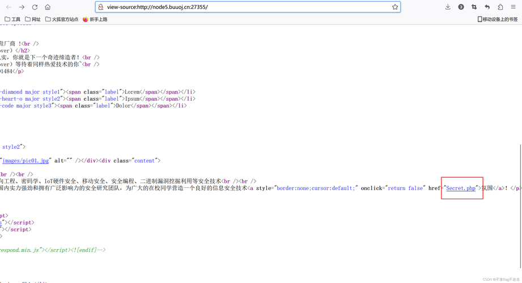The image size is (522, 283).
Task: Open the extensions puzzle icon
Action: coord(500,7)
